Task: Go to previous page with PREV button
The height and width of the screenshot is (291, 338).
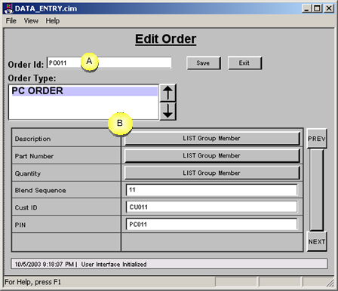Action: click(317, 139)
